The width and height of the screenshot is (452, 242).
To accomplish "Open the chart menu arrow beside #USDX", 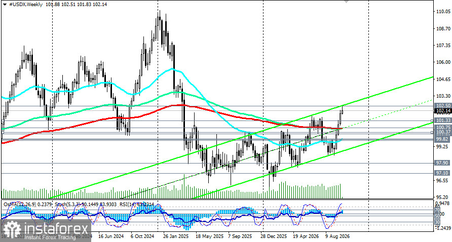I will coord(5,5).
